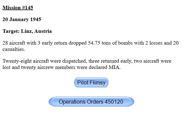Click the date 20 January 1945
This screenshot has width=183, height=113.
22,19
